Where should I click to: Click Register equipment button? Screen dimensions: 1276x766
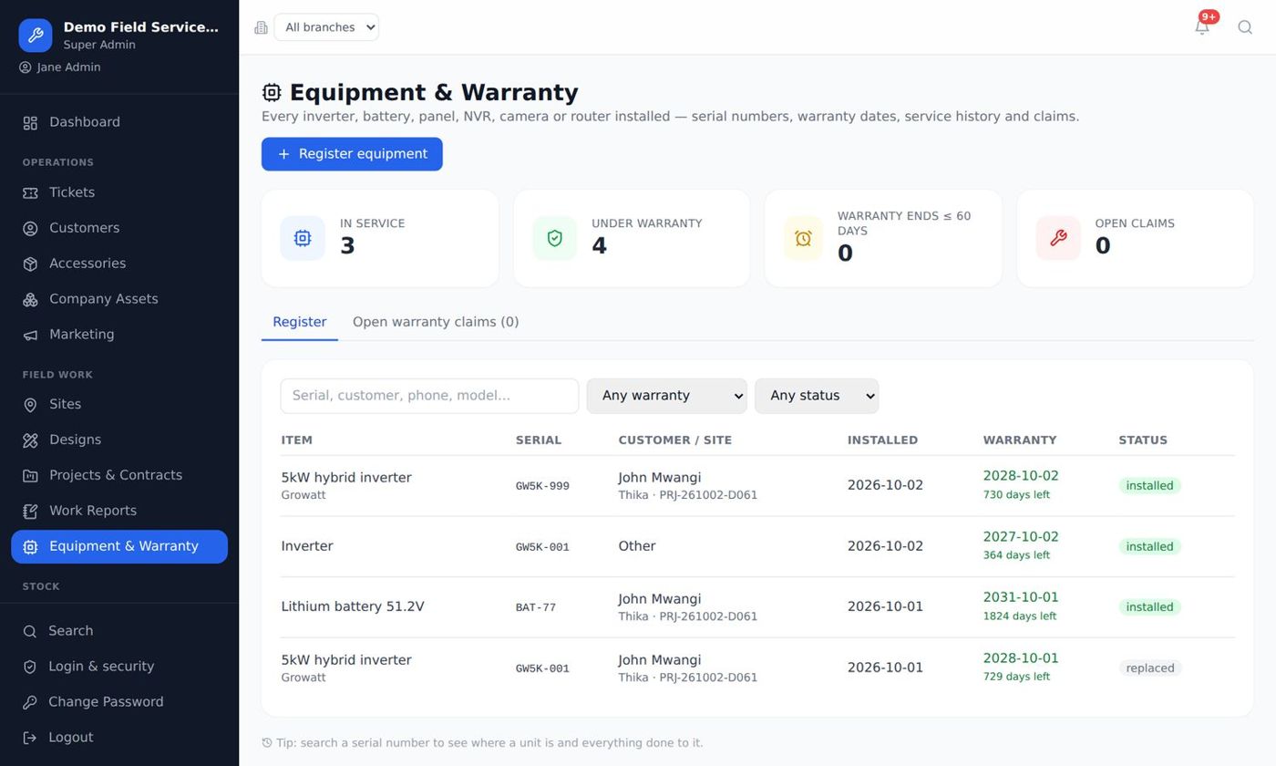(352, 154)
